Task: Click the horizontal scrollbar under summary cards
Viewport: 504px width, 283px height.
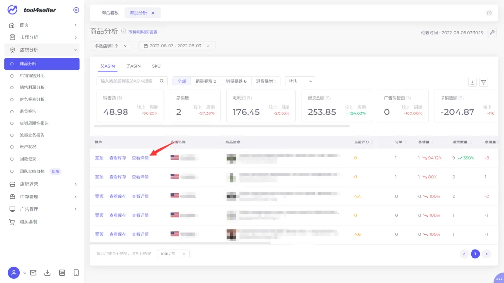Action: coord(222,126)
